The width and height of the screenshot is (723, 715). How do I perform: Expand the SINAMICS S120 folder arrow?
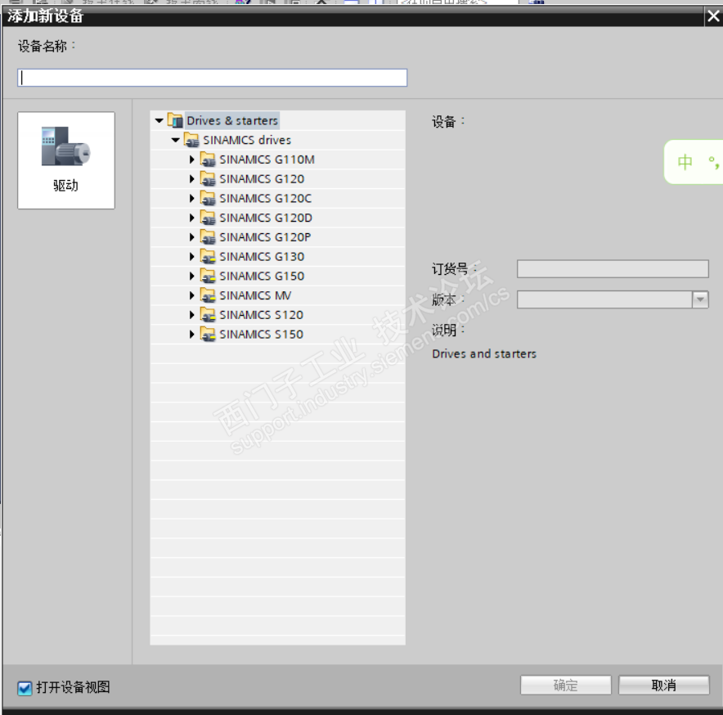pos(192,315)
